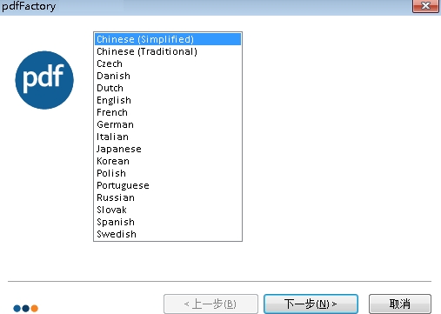
Task: Pick Portuguese from the language list
Action: [168, 185]
